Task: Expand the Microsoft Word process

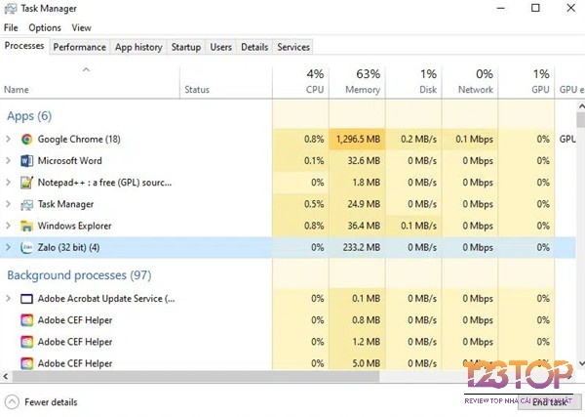Action: tap(8, 161)
